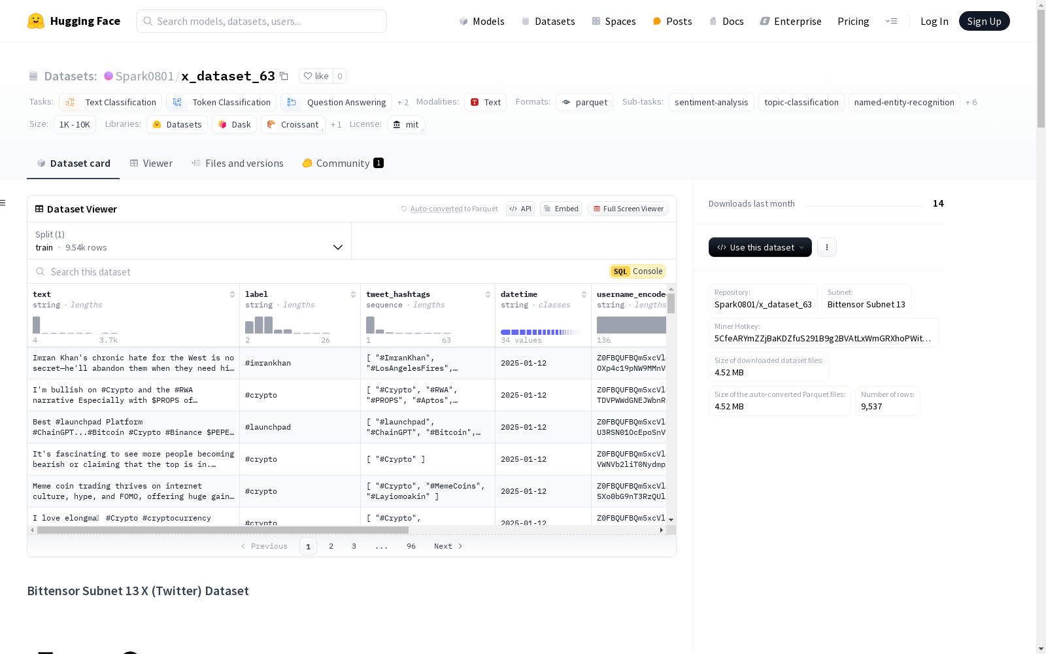This screenshot has width=1046, height=654.
Task: Click the Croissant library tag
Action: click(x=293, y=124)
